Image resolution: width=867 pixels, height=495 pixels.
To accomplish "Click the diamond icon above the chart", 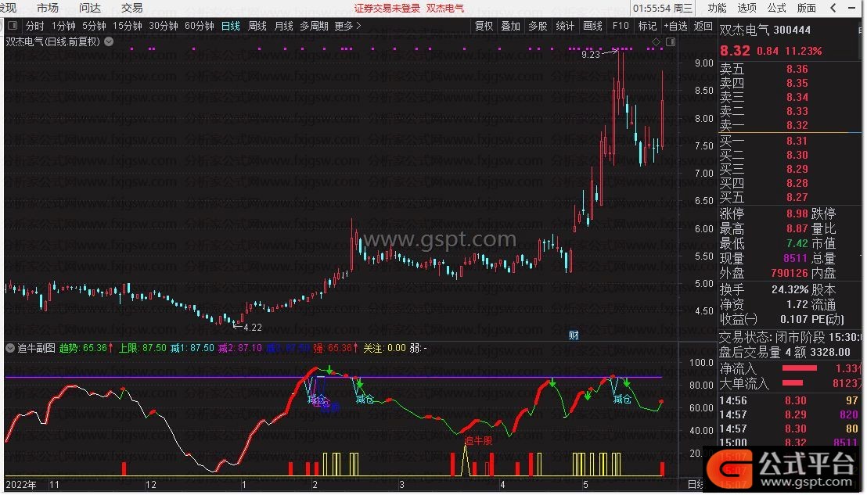I will coord(656,41).
